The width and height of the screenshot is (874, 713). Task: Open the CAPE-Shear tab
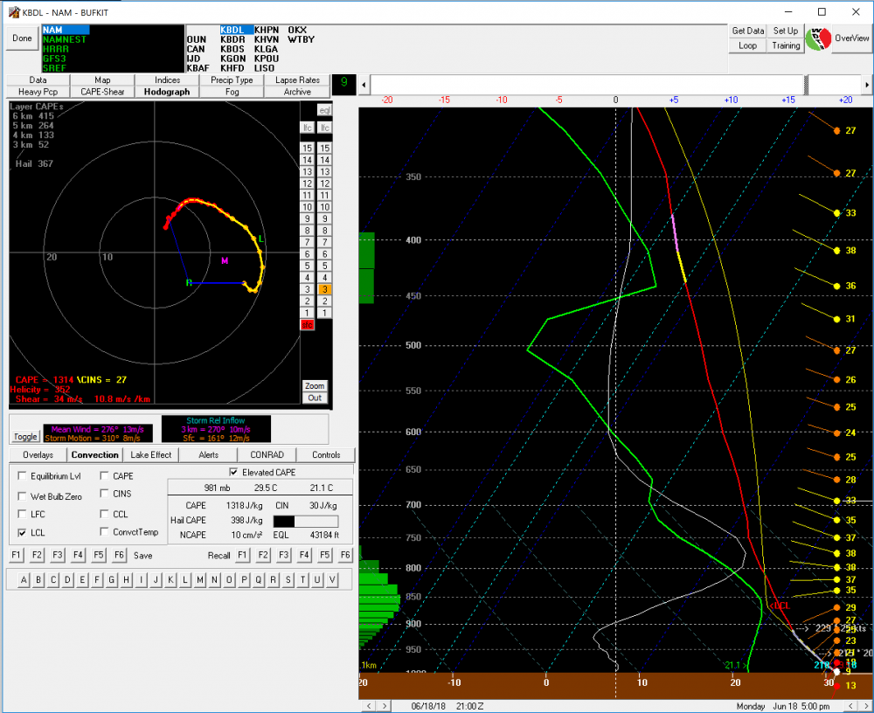coord(102,92)
